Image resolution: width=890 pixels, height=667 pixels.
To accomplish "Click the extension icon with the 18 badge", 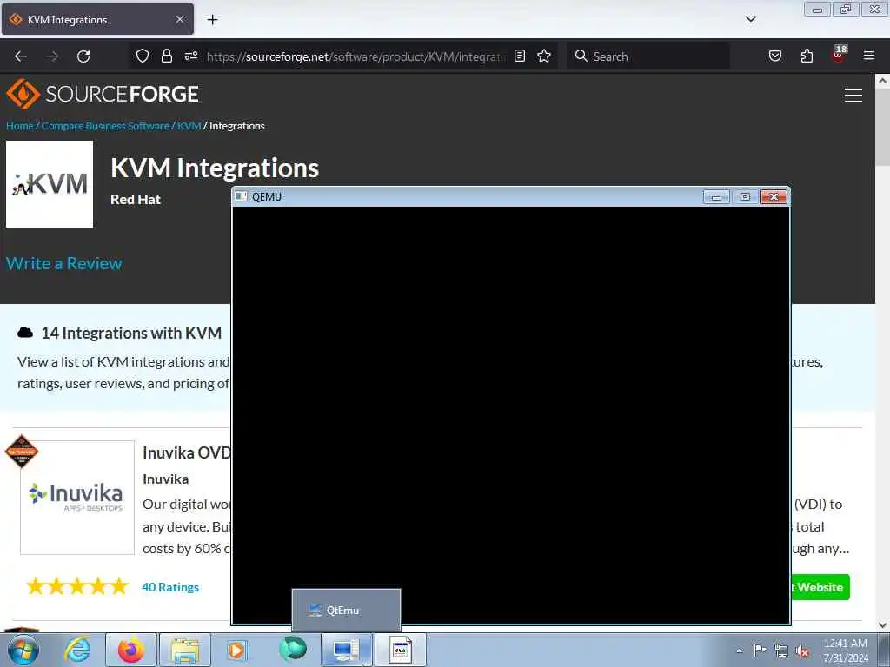I will click(839, 54).
